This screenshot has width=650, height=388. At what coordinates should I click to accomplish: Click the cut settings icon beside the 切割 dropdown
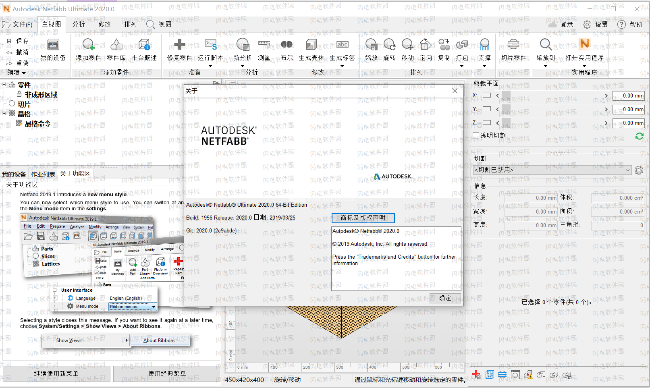[x=639, y=170]
